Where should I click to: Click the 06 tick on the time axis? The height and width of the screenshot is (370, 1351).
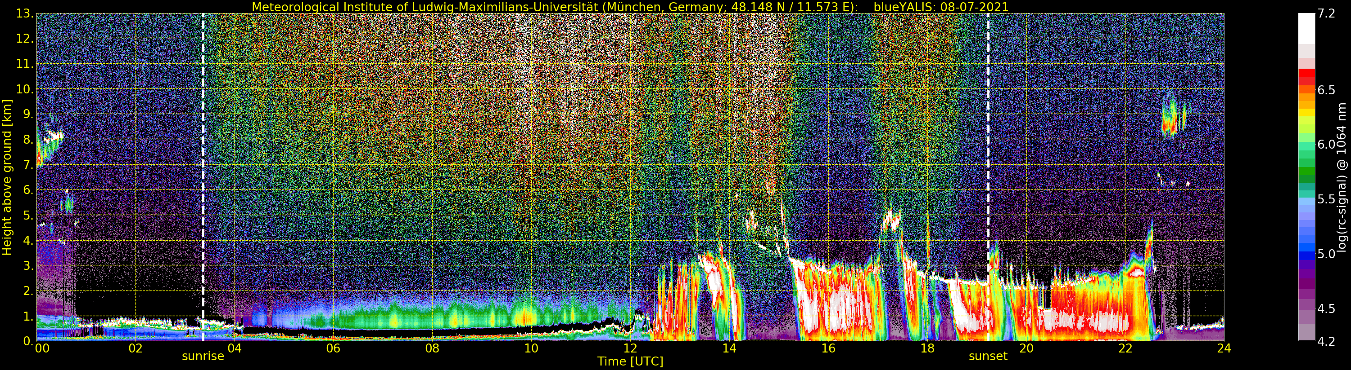click(333, 348)
